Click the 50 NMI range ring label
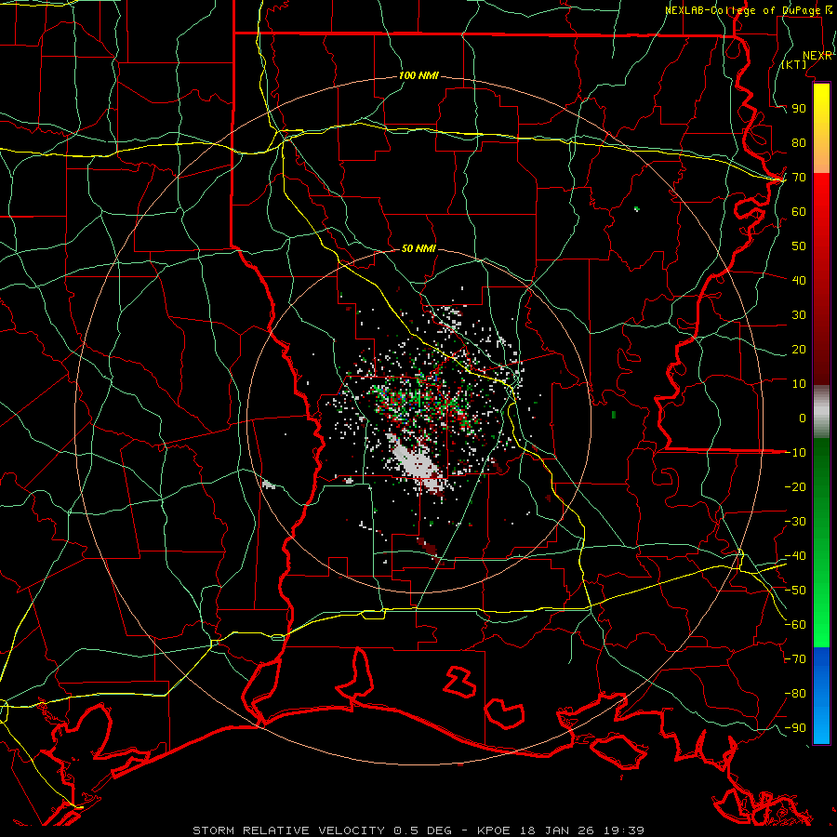837x837 pixels. (418, 248)
